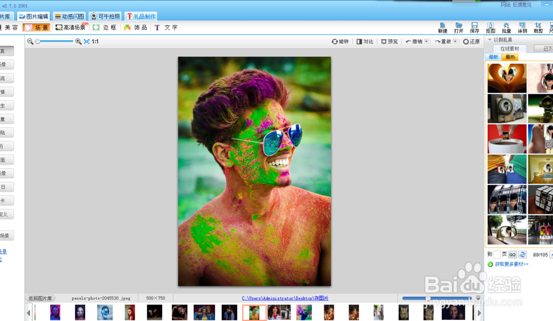Select the 抠图 cutout tool
This screenshot has width=553, height=321.
tap(491, 28)
